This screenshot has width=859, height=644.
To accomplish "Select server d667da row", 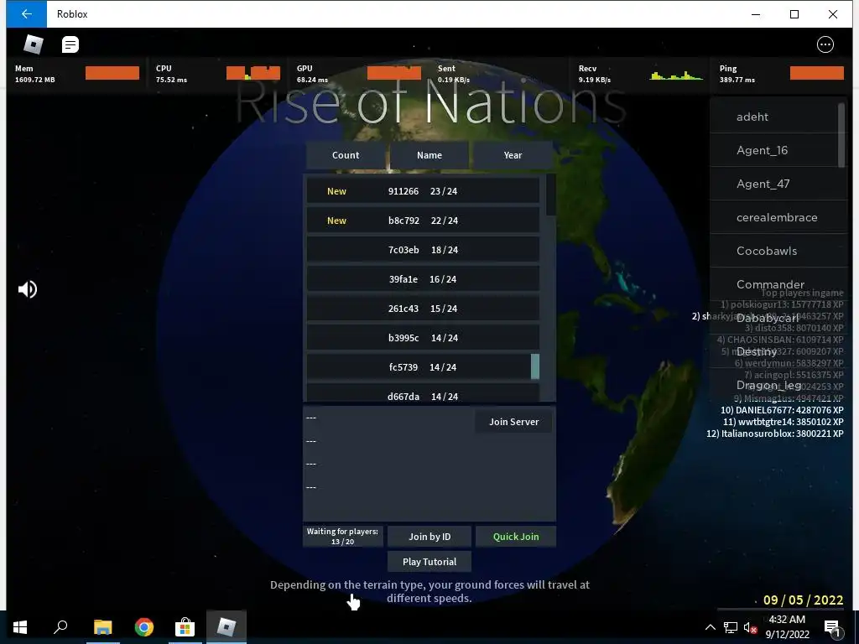I will coord(423,393).
